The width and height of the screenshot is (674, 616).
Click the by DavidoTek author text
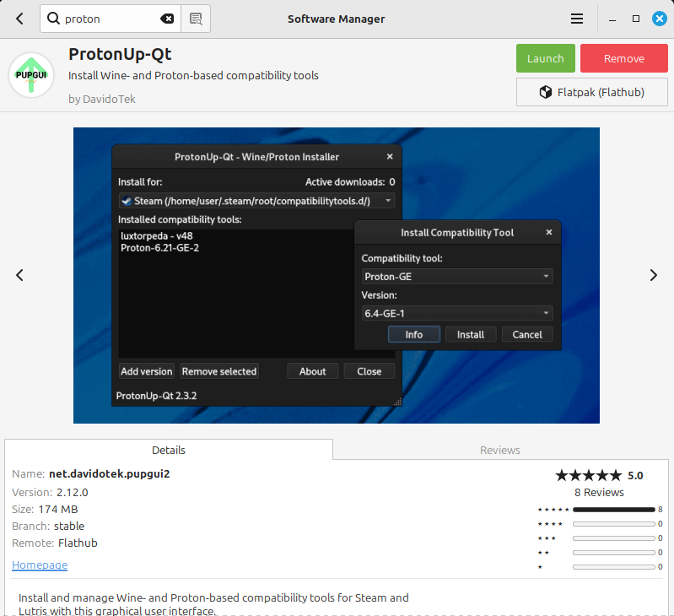tap(102, 99)
